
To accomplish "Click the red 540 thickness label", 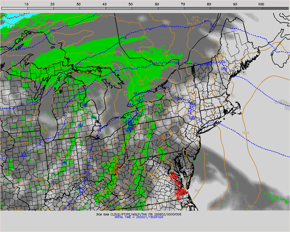I will [x=22, y=15].
